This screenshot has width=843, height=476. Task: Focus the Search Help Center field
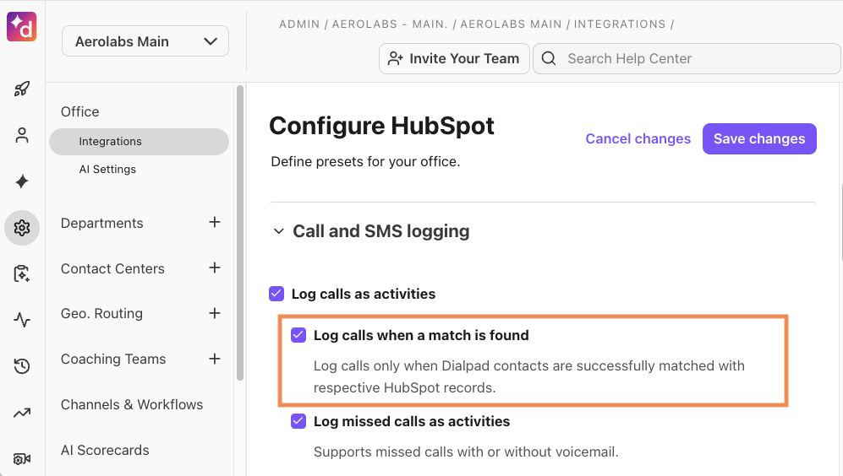pyautogui.click(x=687, y=58)
